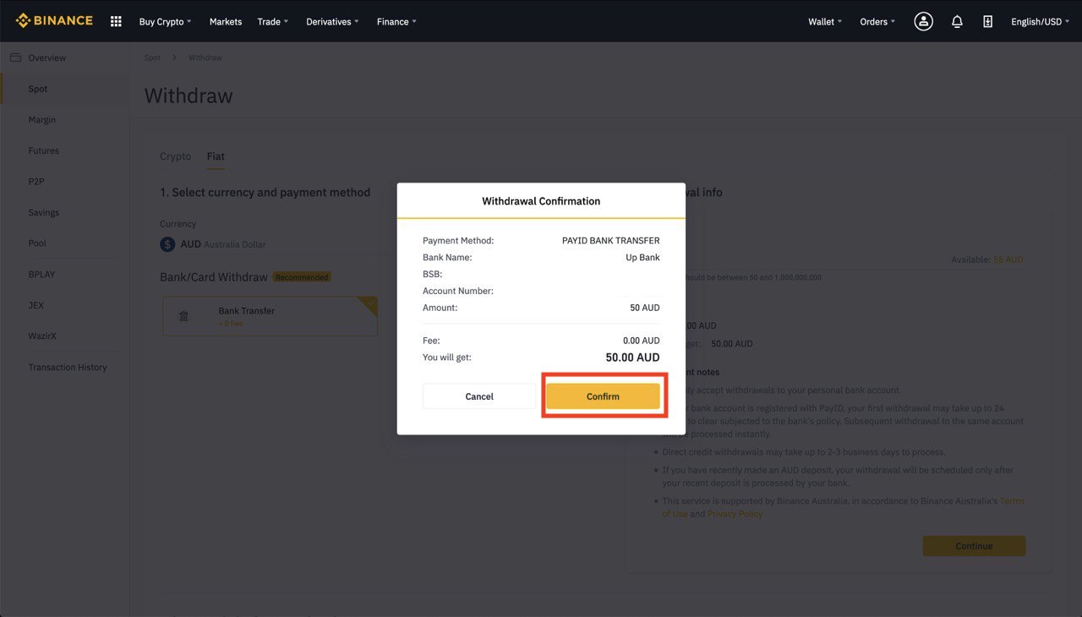Open the notifications bell
Image resolution: width=1082 pixels, height=617 pixels.
(x=957, y=21)
